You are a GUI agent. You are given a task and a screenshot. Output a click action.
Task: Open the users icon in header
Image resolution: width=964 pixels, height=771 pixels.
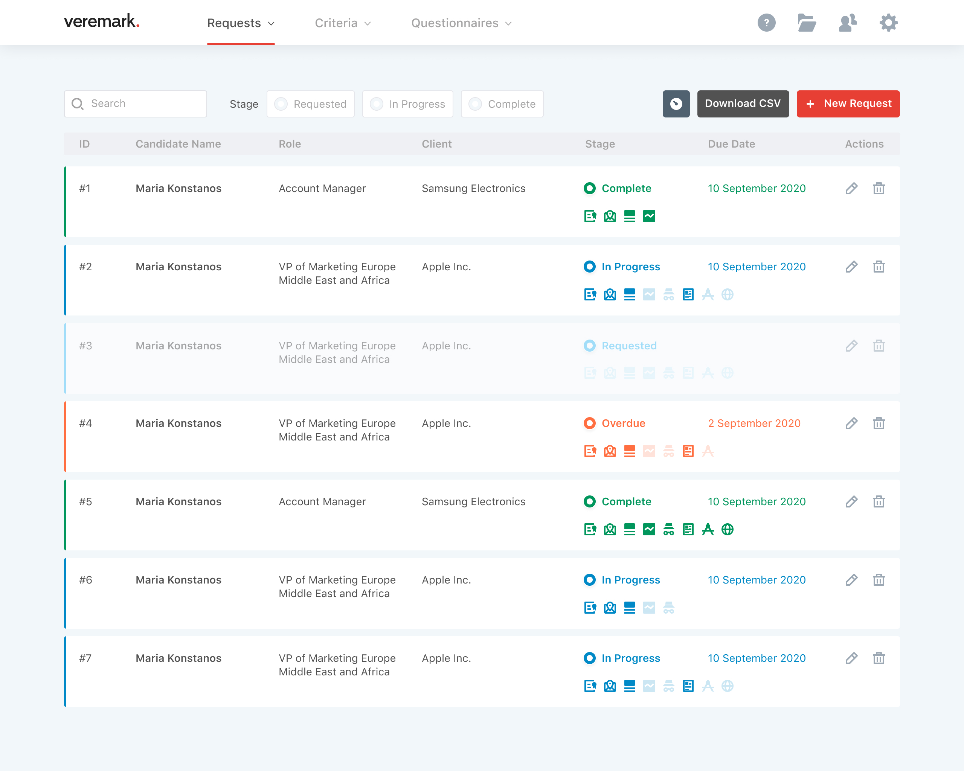pos(847,22)
